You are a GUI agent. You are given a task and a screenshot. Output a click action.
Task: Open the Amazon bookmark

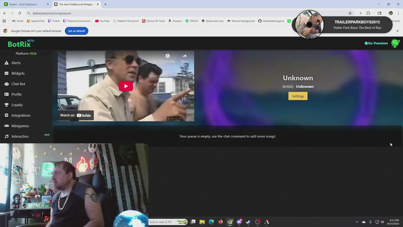175,21
